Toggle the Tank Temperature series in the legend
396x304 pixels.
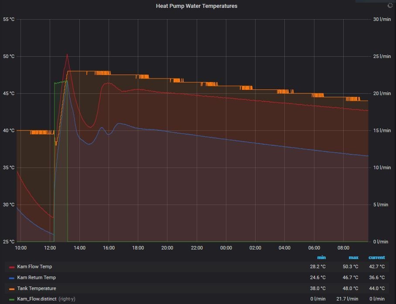(37, 288)
